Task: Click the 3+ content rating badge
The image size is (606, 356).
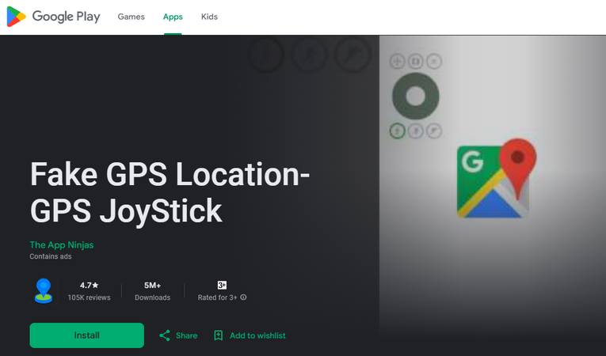Action: tap(222, 286)
